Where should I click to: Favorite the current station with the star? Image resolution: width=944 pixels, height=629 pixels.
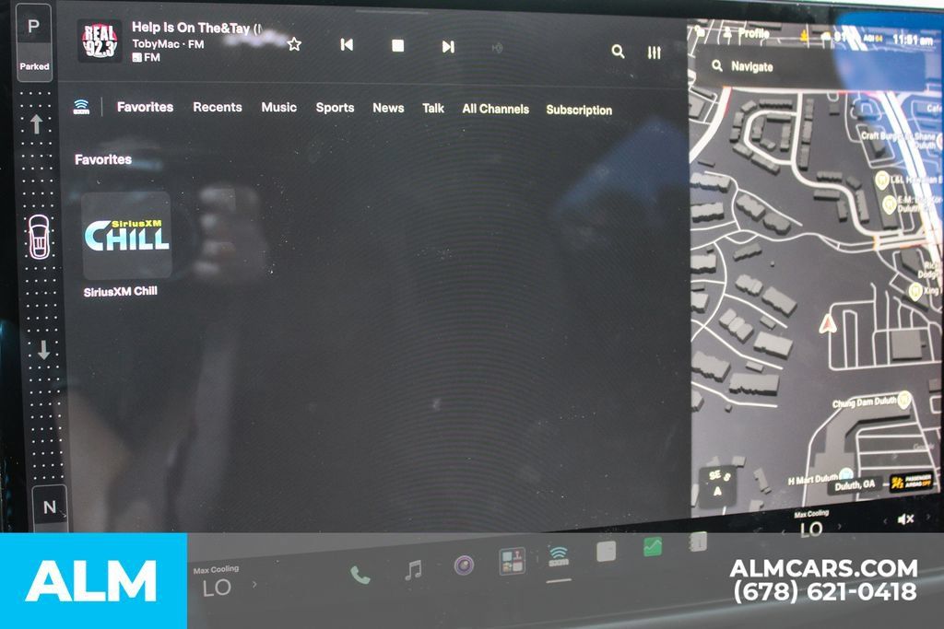click(294, 44)
